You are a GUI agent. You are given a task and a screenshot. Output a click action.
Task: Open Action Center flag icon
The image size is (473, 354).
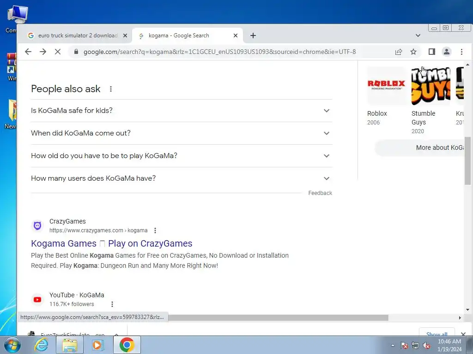click(404, 346)
